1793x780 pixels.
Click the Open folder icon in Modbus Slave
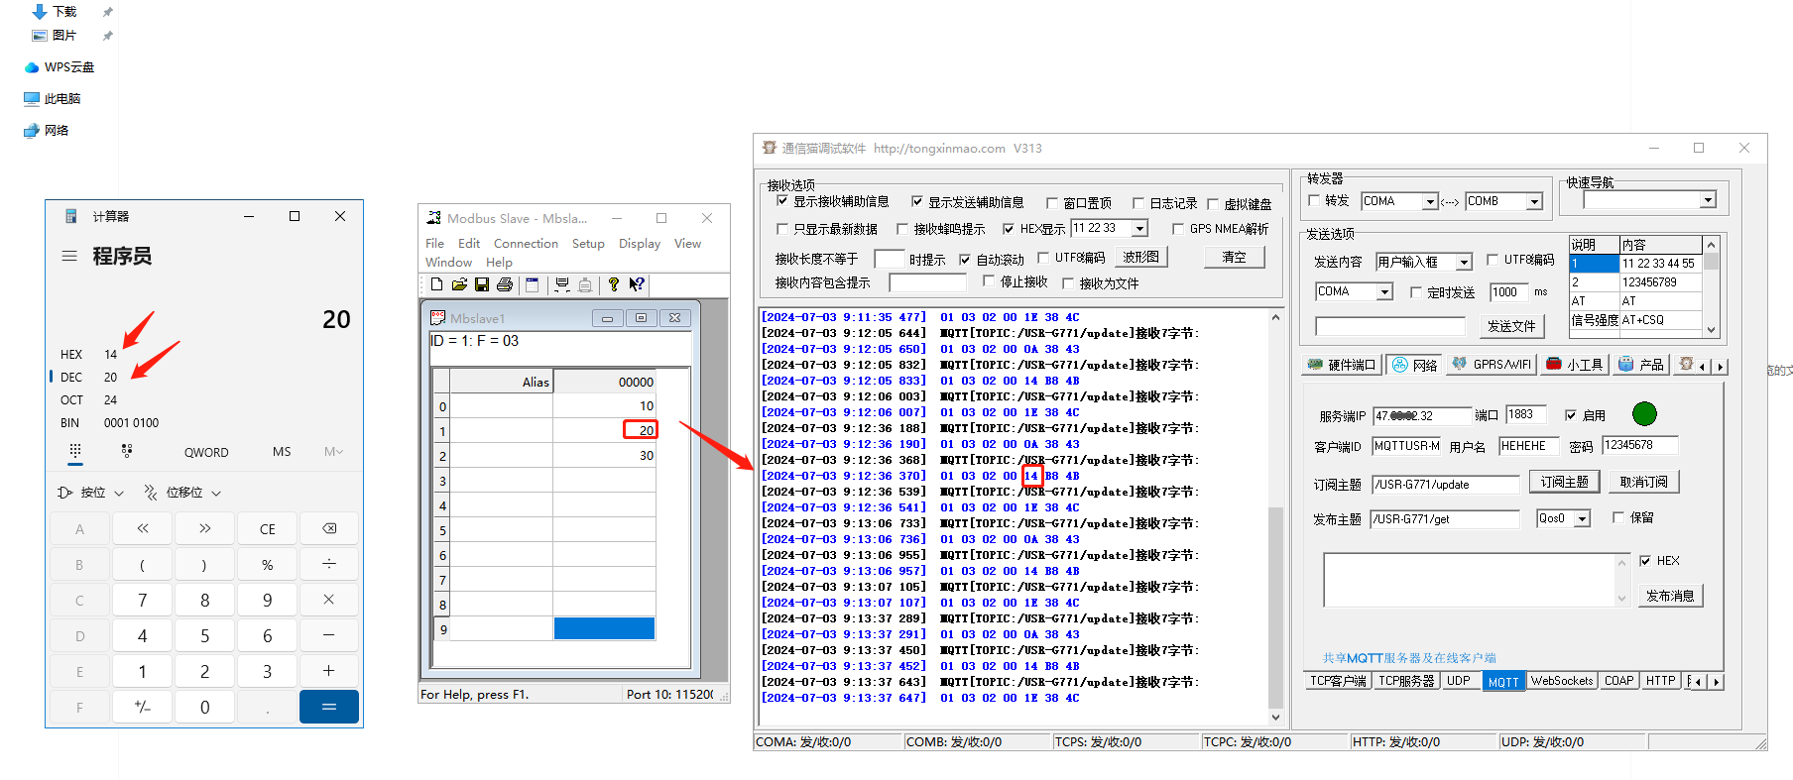459,285
